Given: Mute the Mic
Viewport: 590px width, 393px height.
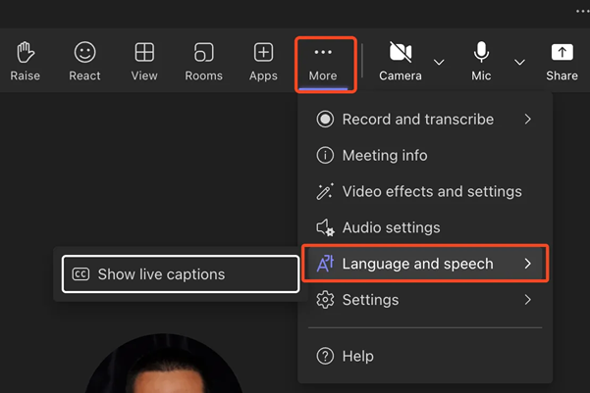Looking at the screenshot, I should pos(481,61).
